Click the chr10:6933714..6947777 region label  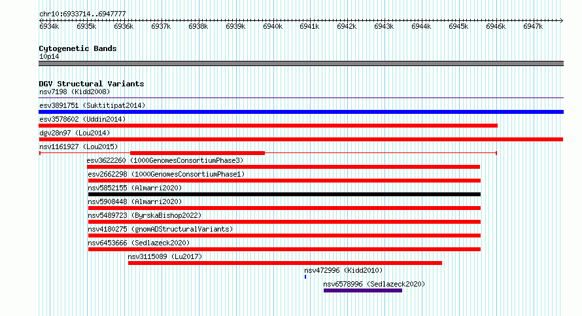tap(83, 14)
